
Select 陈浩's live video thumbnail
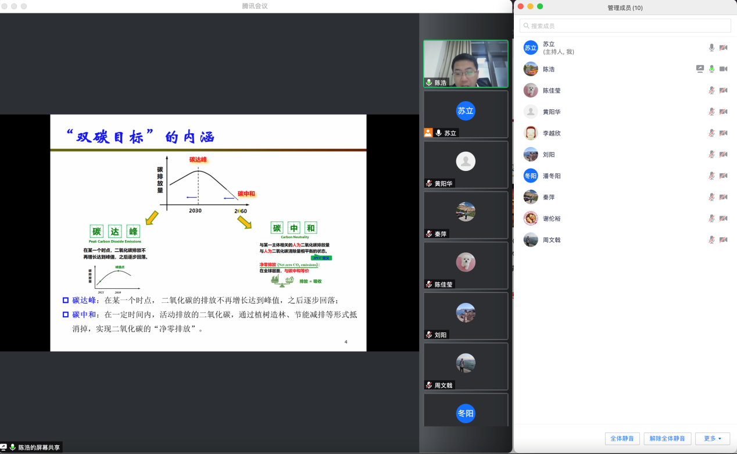coord(466,63)
